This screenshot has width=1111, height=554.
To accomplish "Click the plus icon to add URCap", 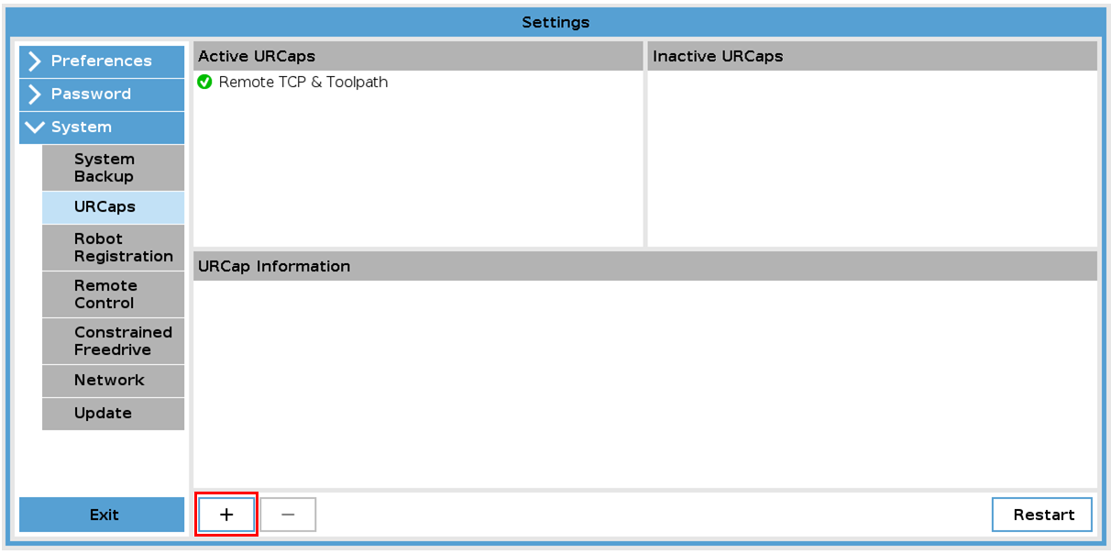I will [x=226, y=515].
